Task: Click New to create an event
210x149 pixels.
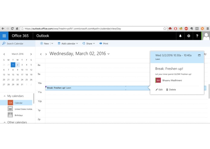Action: [45, 43]
